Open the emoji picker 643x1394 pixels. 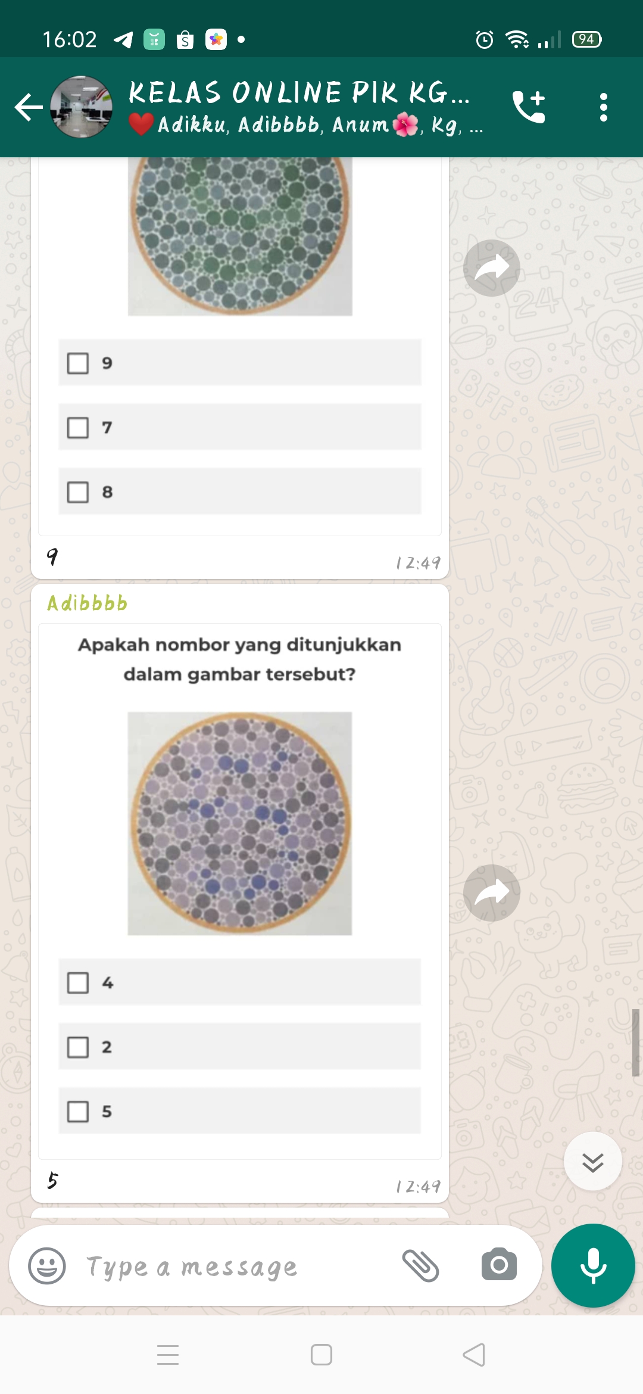coord(47,1265)
